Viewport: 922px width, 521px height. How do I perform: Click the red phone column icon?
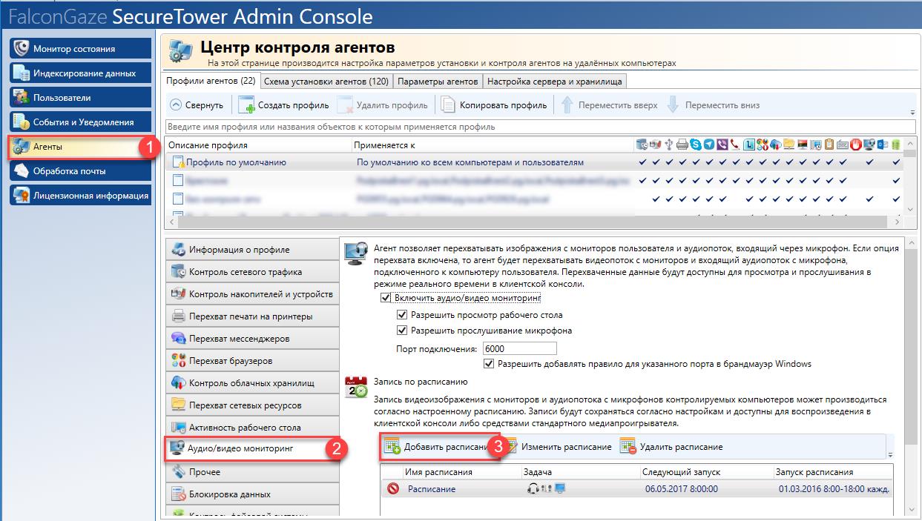pos(735,145)
